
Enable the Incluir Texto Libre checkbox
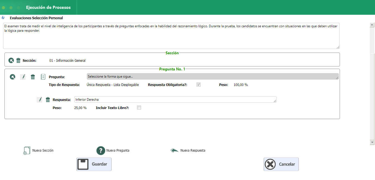[139, 108]
